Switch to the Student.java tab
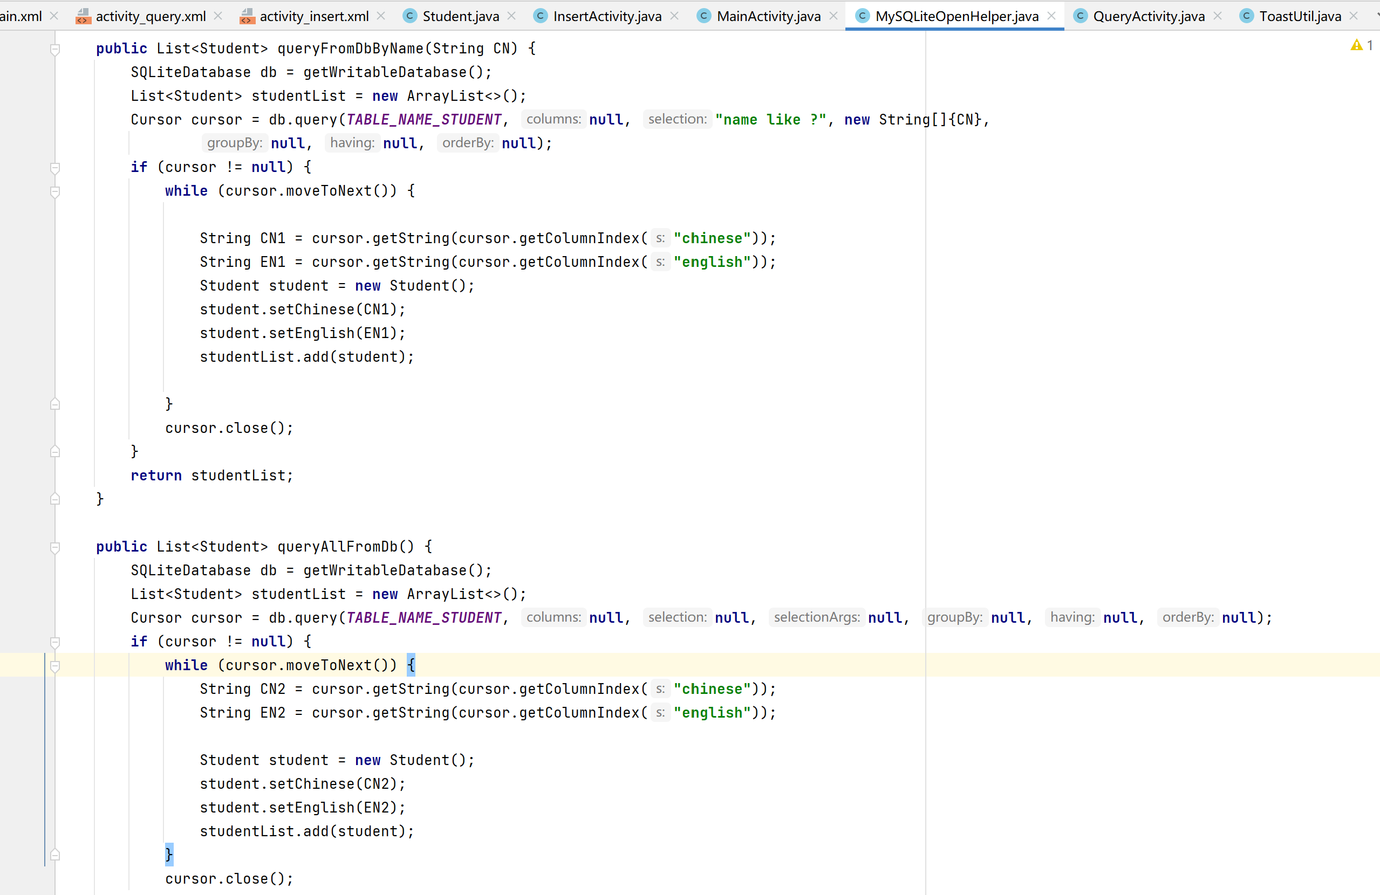This screenshot has width=1380, height=895. [x=460, y=16]
